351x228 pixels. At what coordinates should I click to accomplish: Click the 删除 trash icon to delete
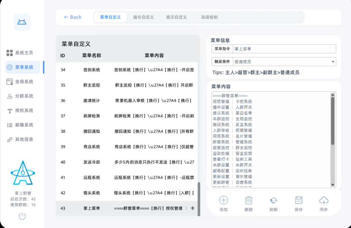[248, 200]
